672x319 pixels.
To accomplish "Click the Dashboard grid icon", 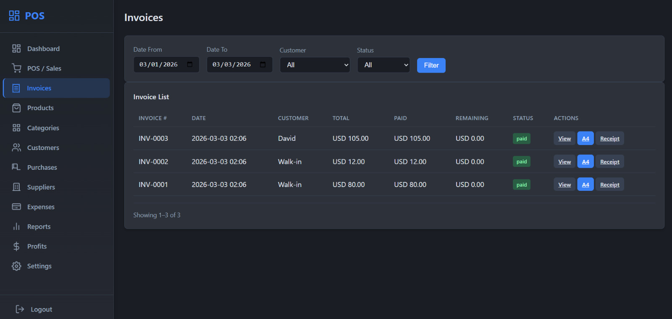I will point(16,49).
